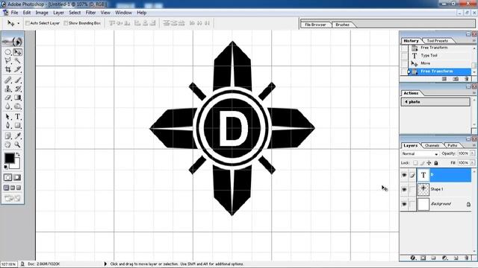Image resolution: width=478 pixels, height=268 pixels.
Task: Create new snapshot in History panel
Action: coord(456,79)
